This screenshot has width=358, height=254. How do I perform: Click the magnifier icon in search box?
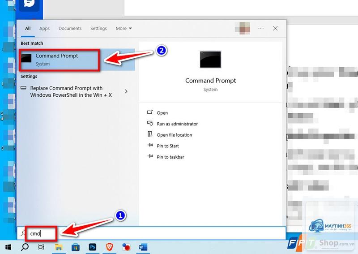click(x=23, y=233)
